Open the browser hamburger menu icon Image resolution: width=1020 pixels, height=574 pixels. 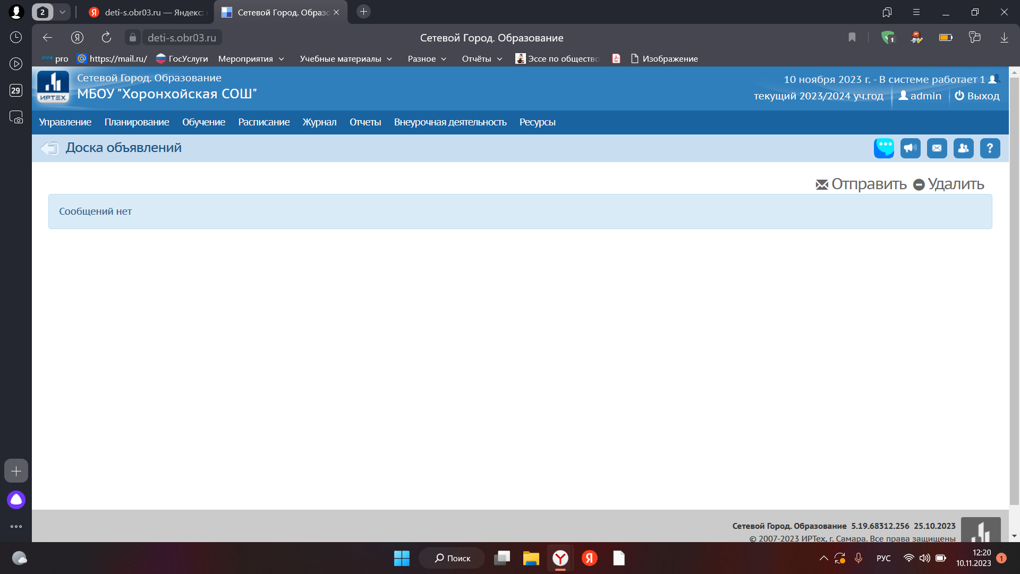click(916, 12)
